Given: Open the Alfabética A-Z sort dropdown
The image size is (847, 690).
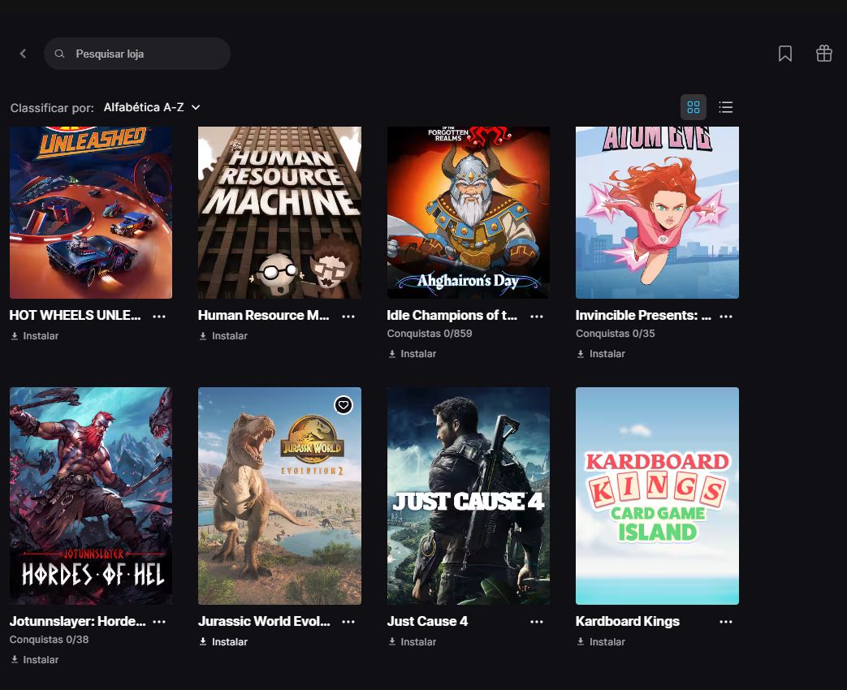Looking at the screenshot, I should point(152,107).
